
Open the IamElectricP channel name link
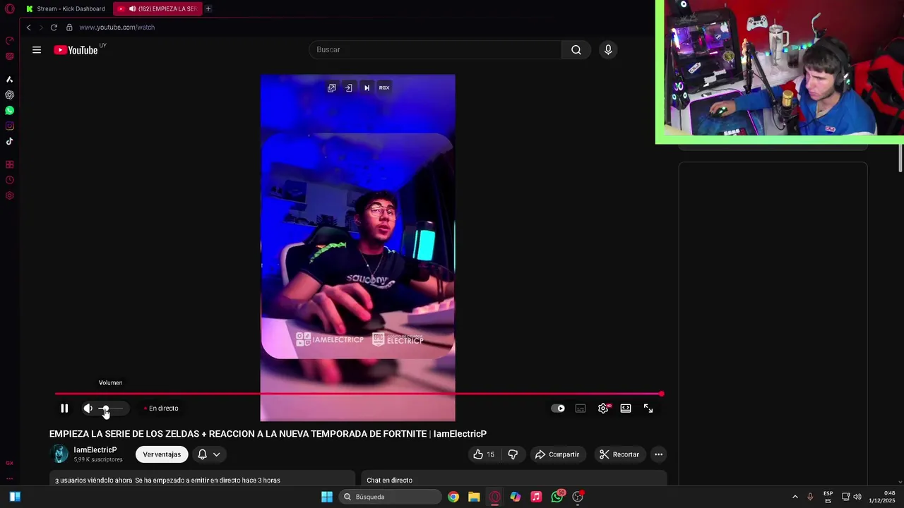coord(95,450)
